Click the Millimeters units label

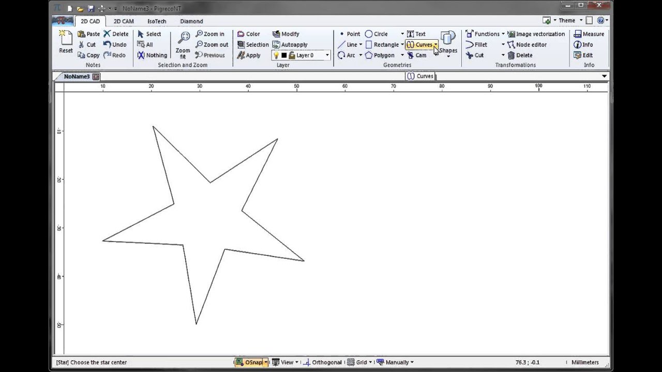[x=585, y=362]
